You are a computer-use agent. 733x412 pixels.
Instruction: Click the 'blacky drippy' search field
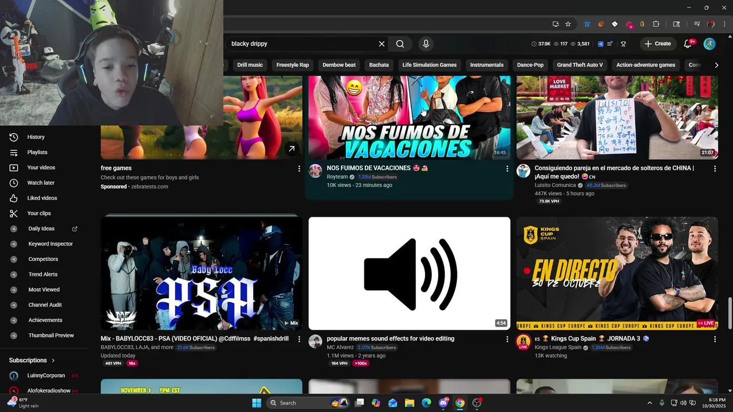(302, 43)
